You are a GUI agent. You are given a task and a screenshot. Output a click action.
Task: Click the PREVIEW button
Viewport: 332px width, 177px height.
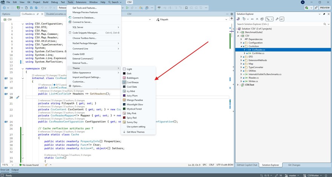click(x=324, y=8)
